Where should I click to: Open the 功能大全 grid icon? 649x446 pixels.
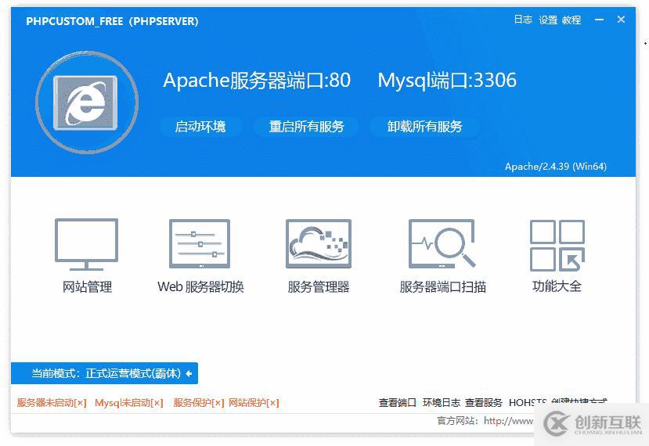point(557,246)
